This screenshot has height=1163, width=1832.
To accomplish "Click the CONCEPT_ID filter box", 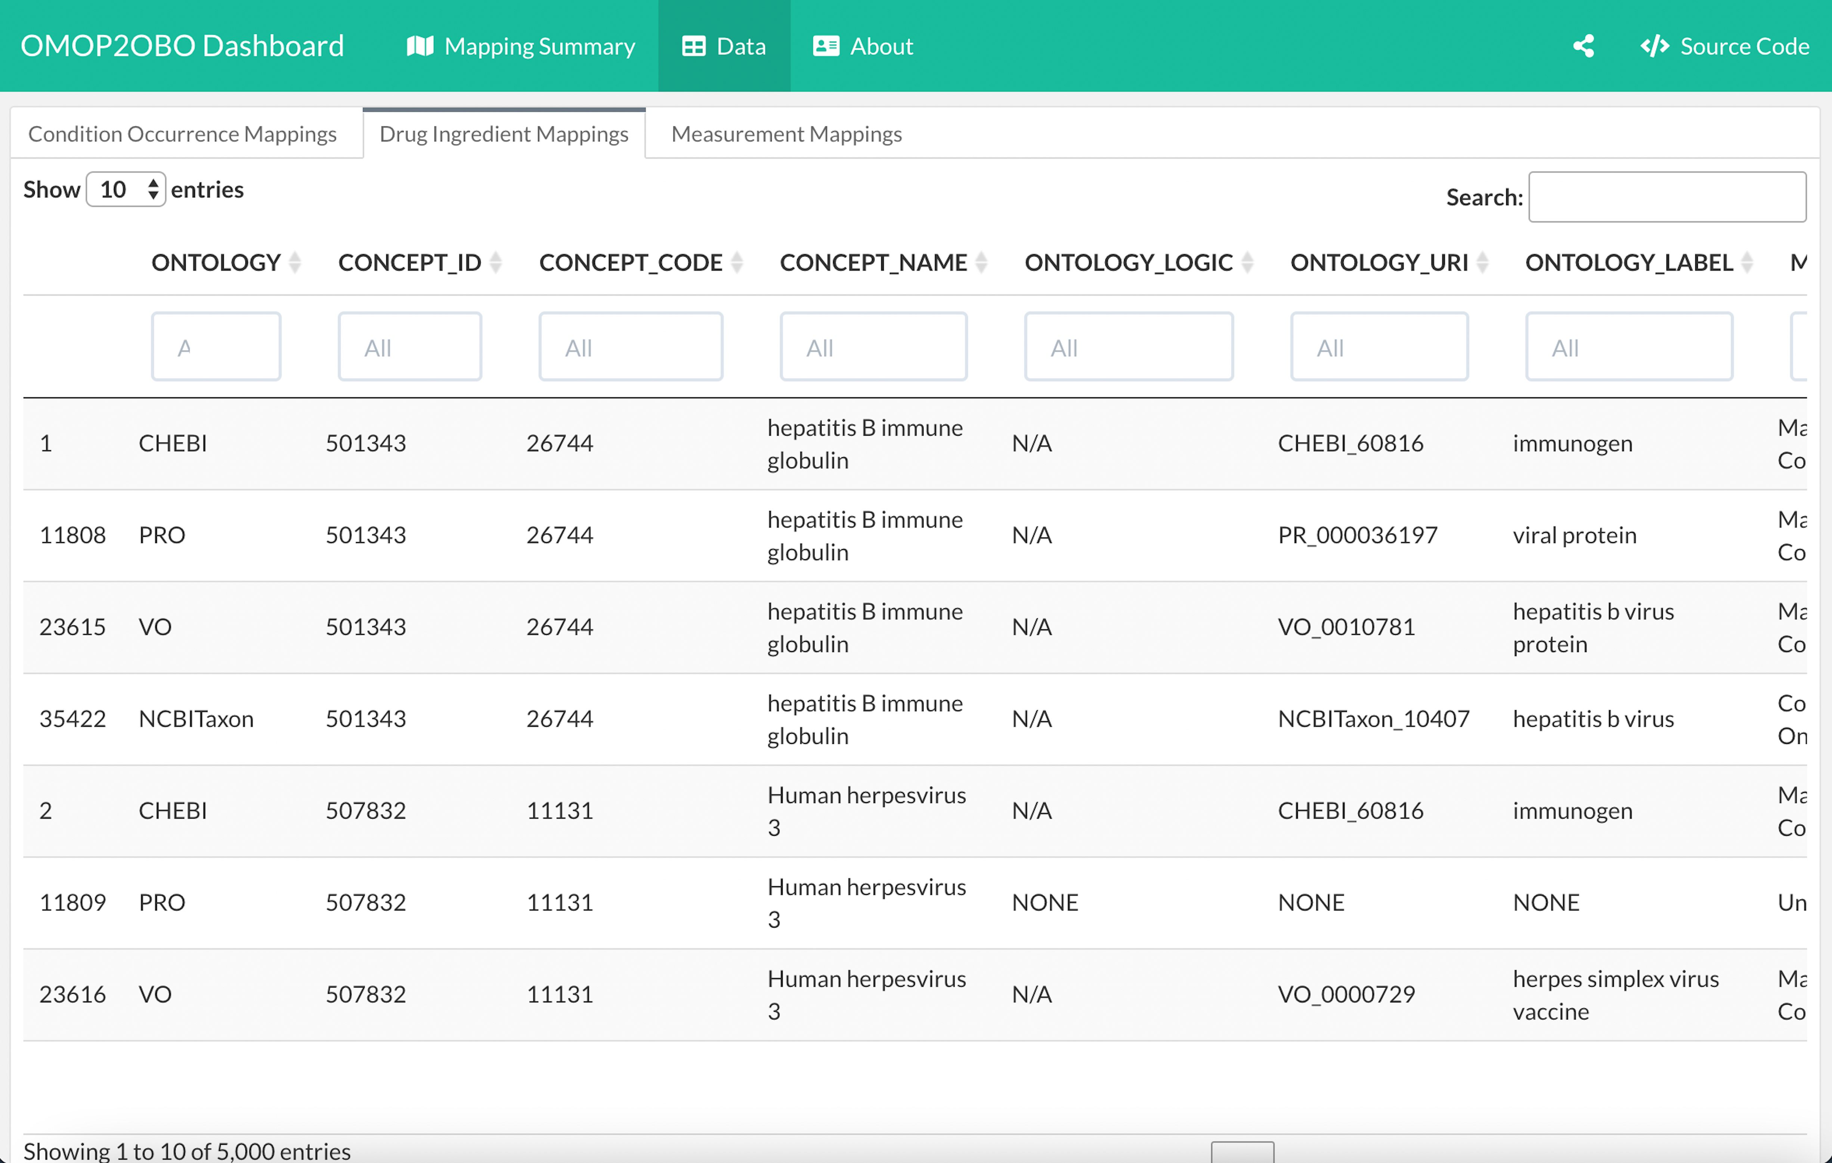I will (410, 347).
